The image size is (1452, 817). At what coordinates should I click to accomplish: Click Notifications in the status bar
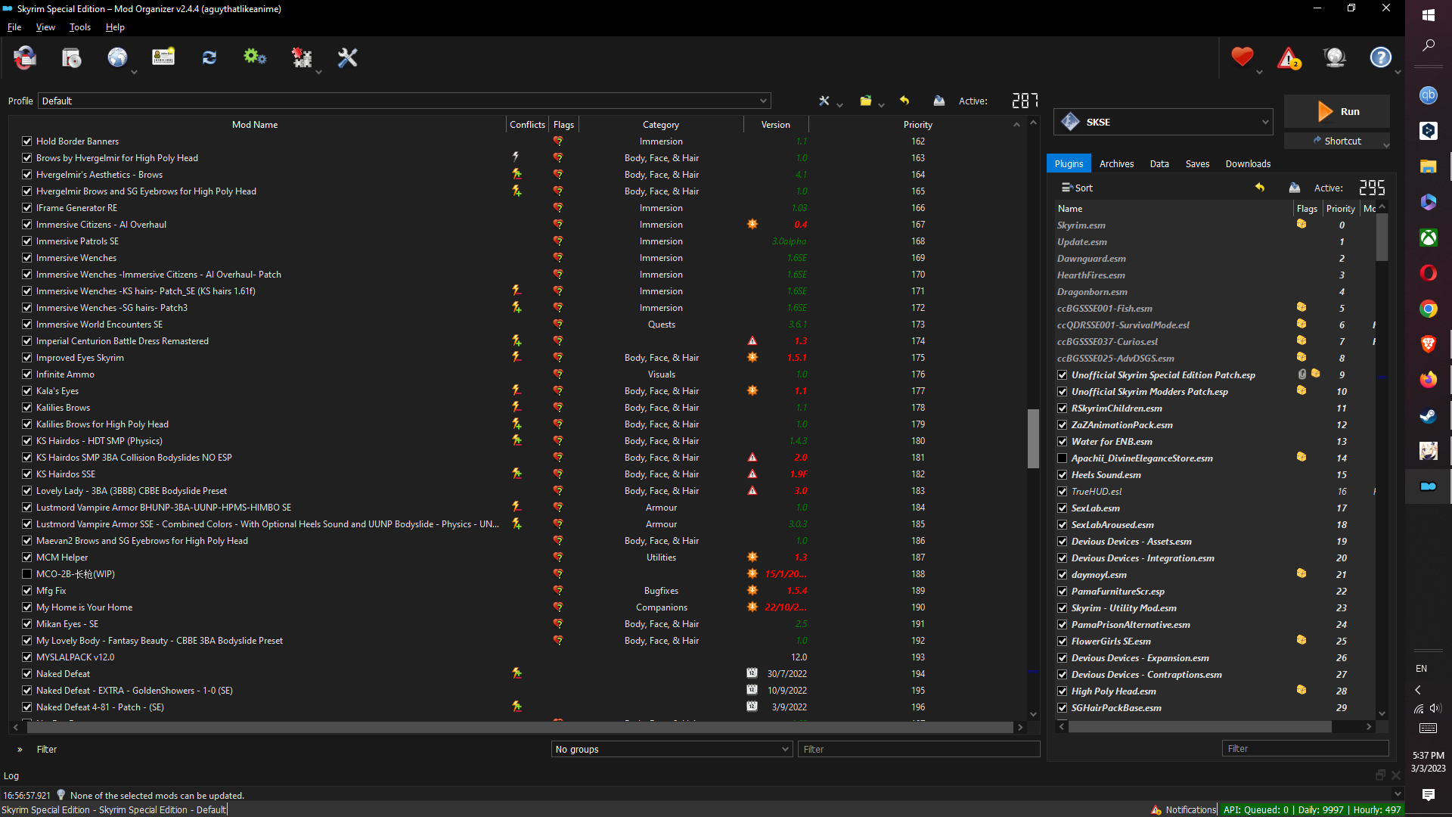[x=1184, y=809]
